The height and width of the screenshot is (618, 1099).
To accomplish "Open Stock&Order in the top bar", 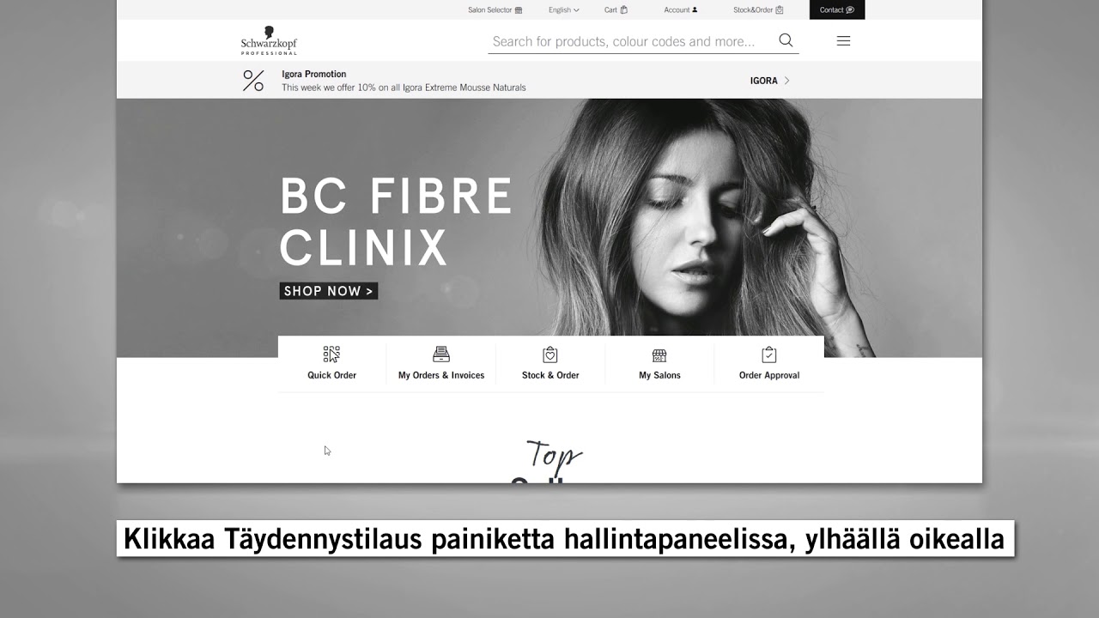I will pyautogui.click(x=758, y=10).
